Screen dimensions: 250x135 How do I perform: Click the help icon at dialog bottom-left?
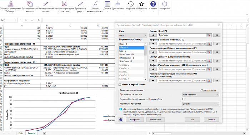tap(121, 120)
